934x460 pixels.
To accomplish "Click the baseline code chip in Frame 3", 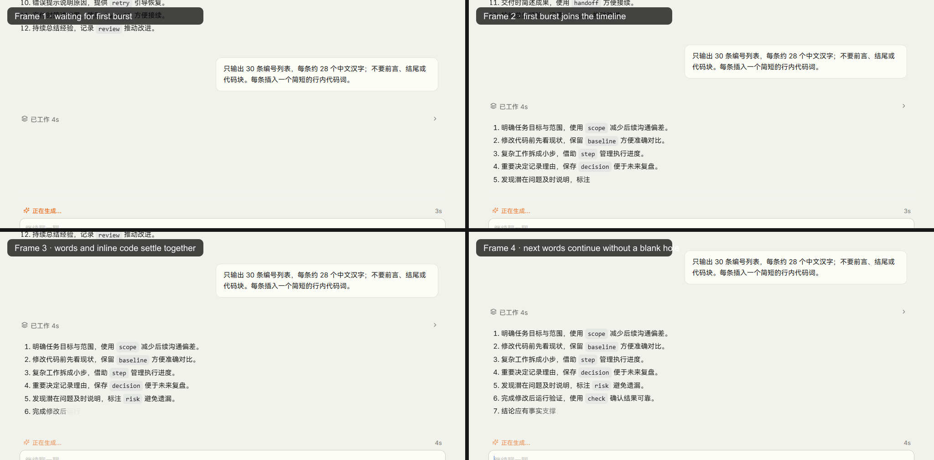I will click(x=133, y=360).
